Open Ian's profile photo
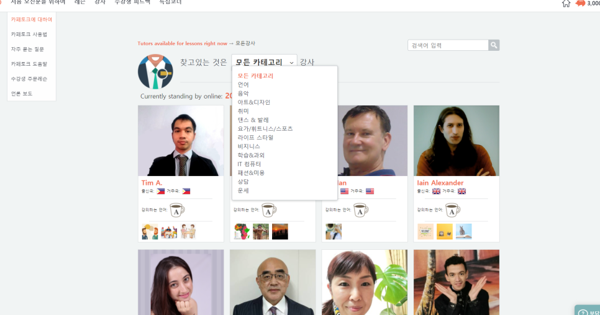 point(372,141)
